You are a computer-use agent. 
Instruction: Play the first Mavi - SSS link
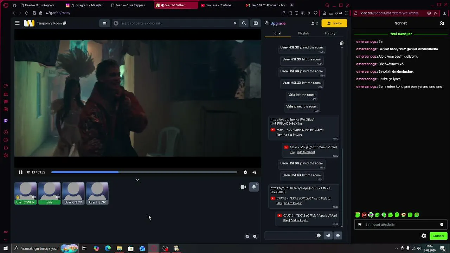(x=279, y=135)
